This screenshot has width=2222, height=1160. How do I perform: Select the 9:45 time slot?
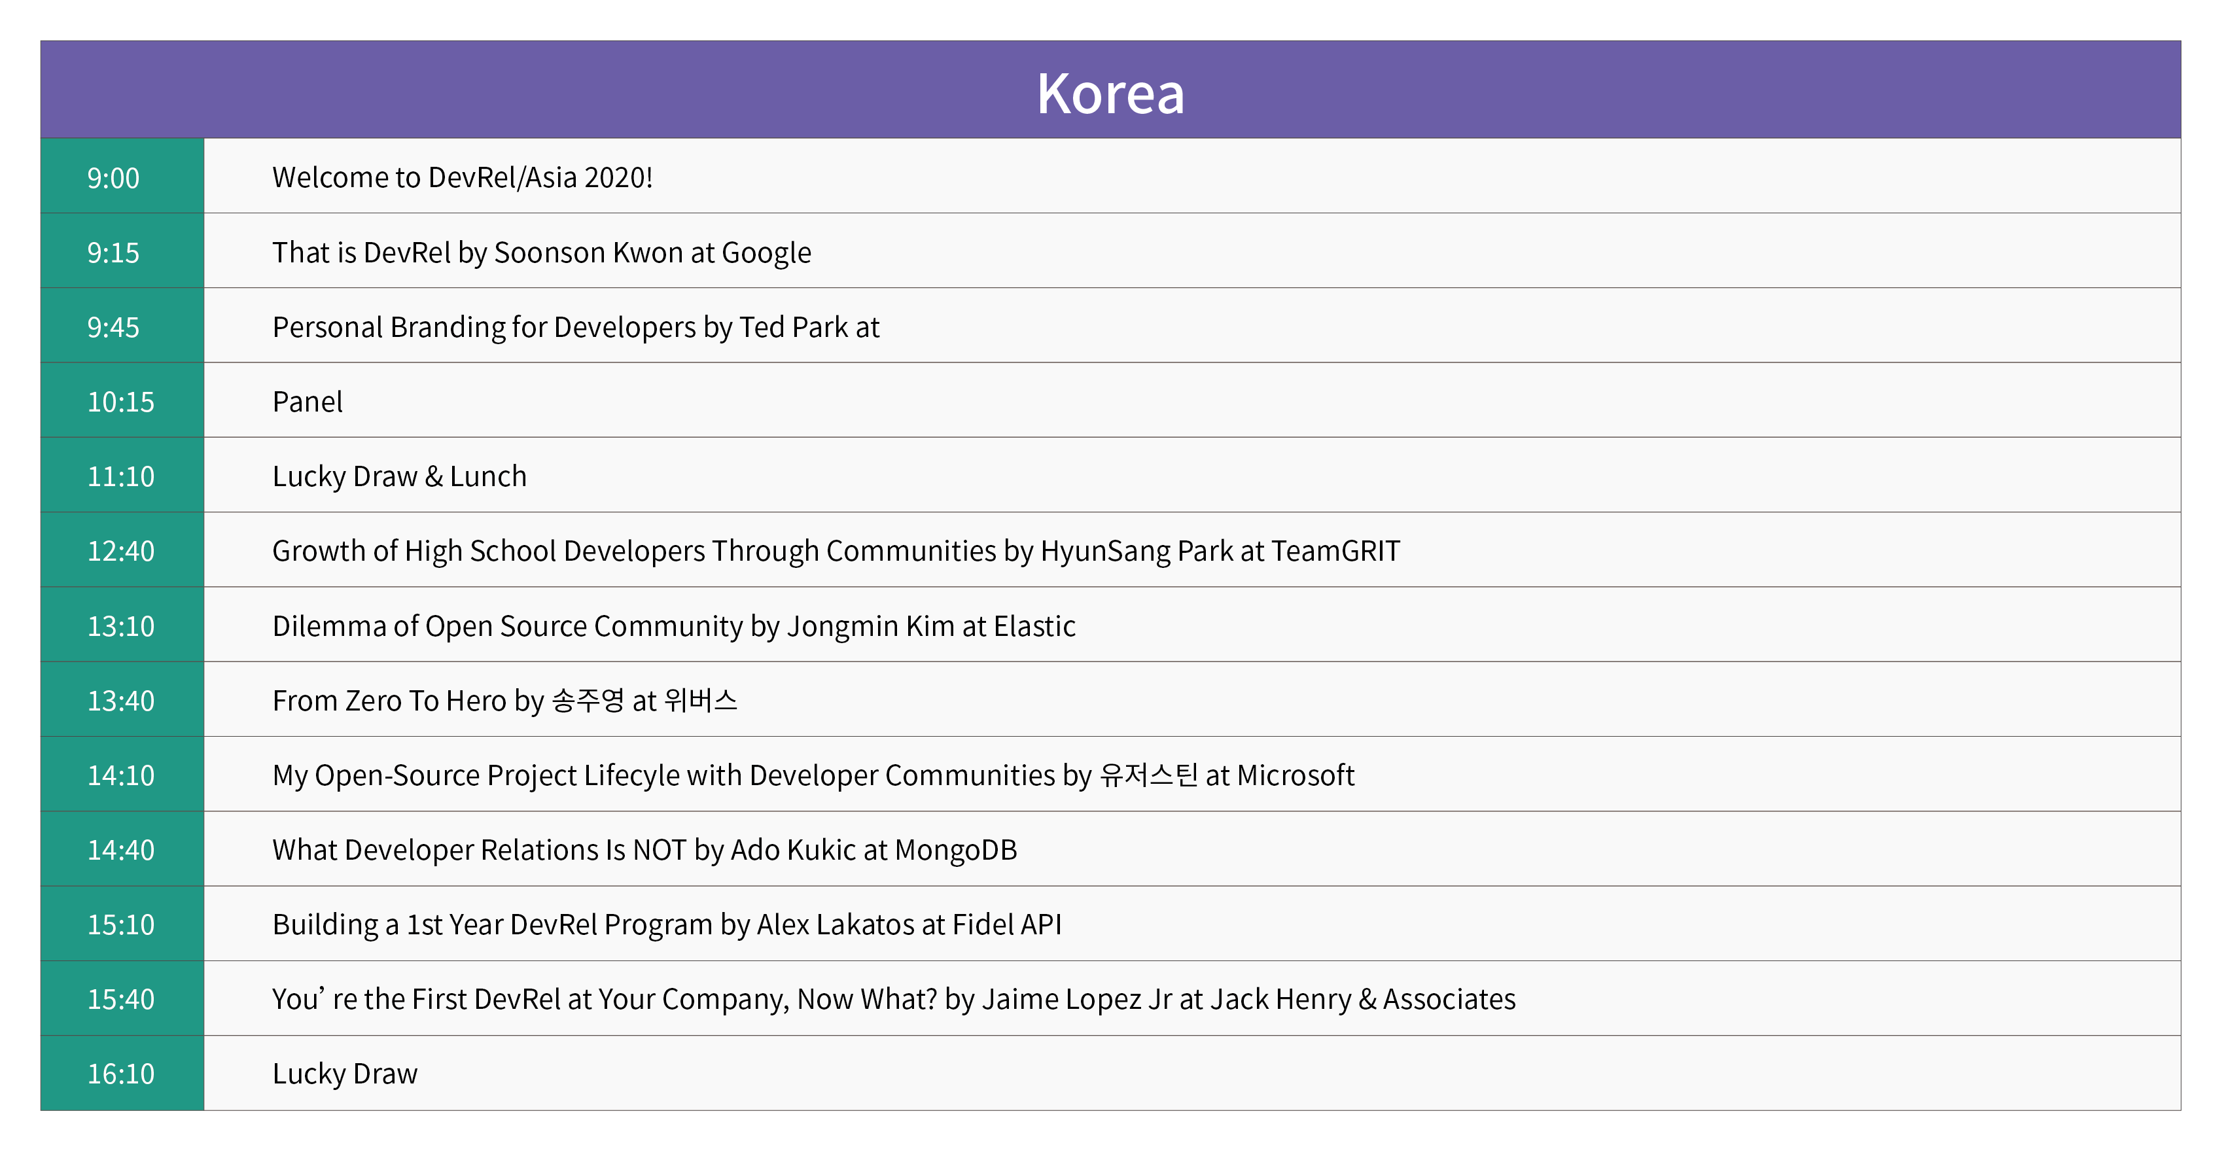(113, 328)
